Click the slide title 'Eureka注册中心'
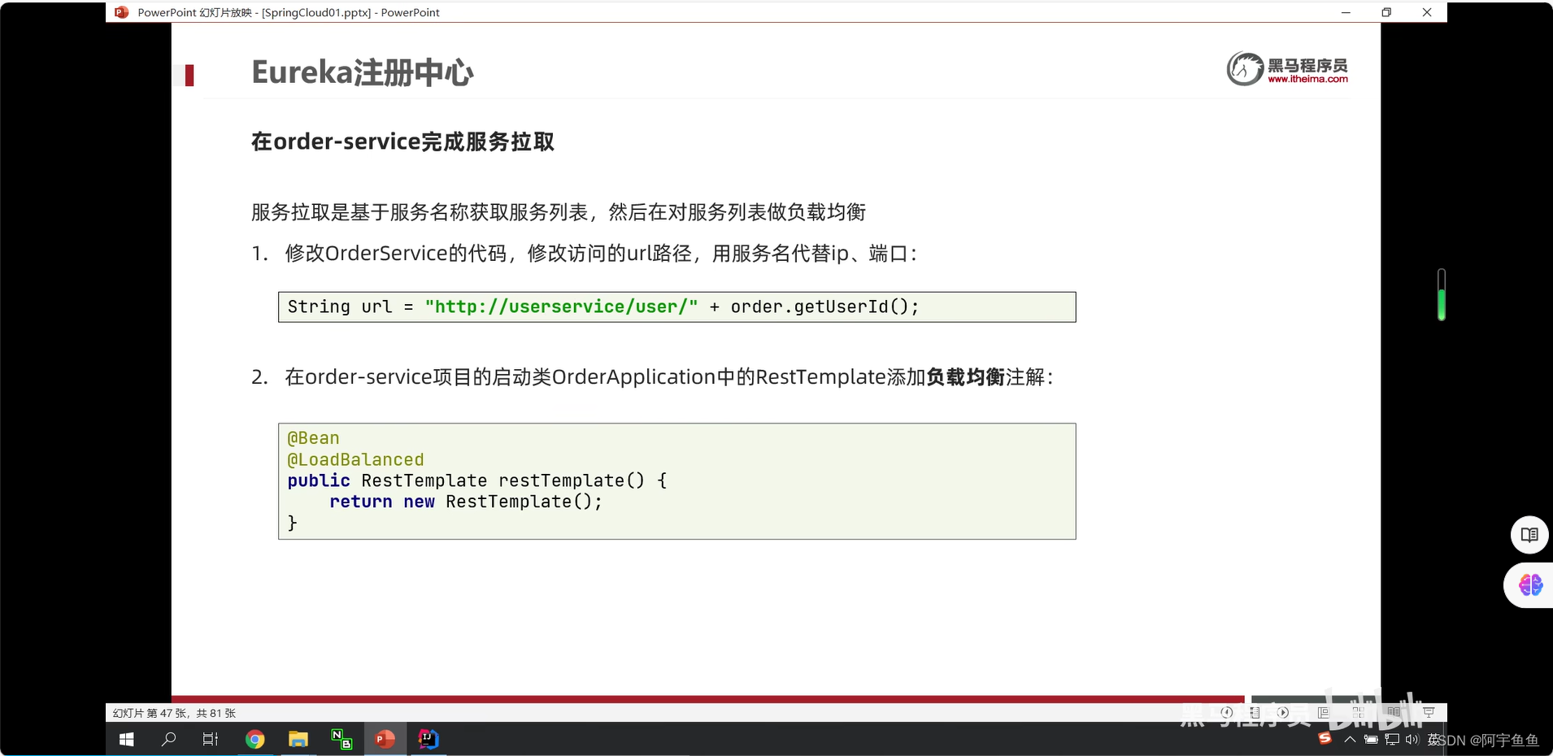The height and width of the screenshot is (756, 1553). coord(363,72)
